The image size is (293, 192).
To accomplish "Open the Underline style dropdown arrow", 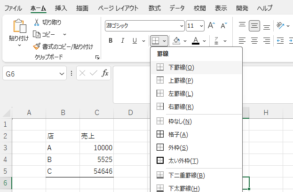I will [x=143, y=41].
